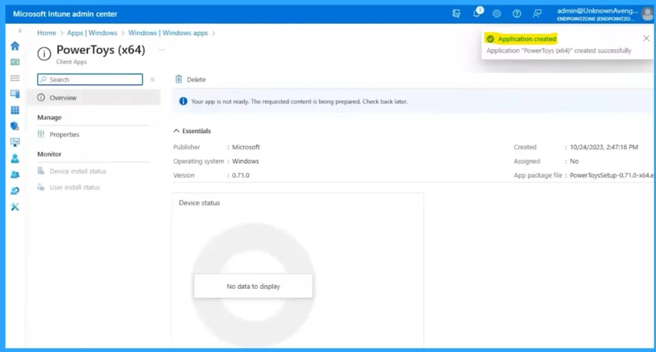Click the Device install status icon
This screenshot has height=352, width=656.
pos(41,171)
